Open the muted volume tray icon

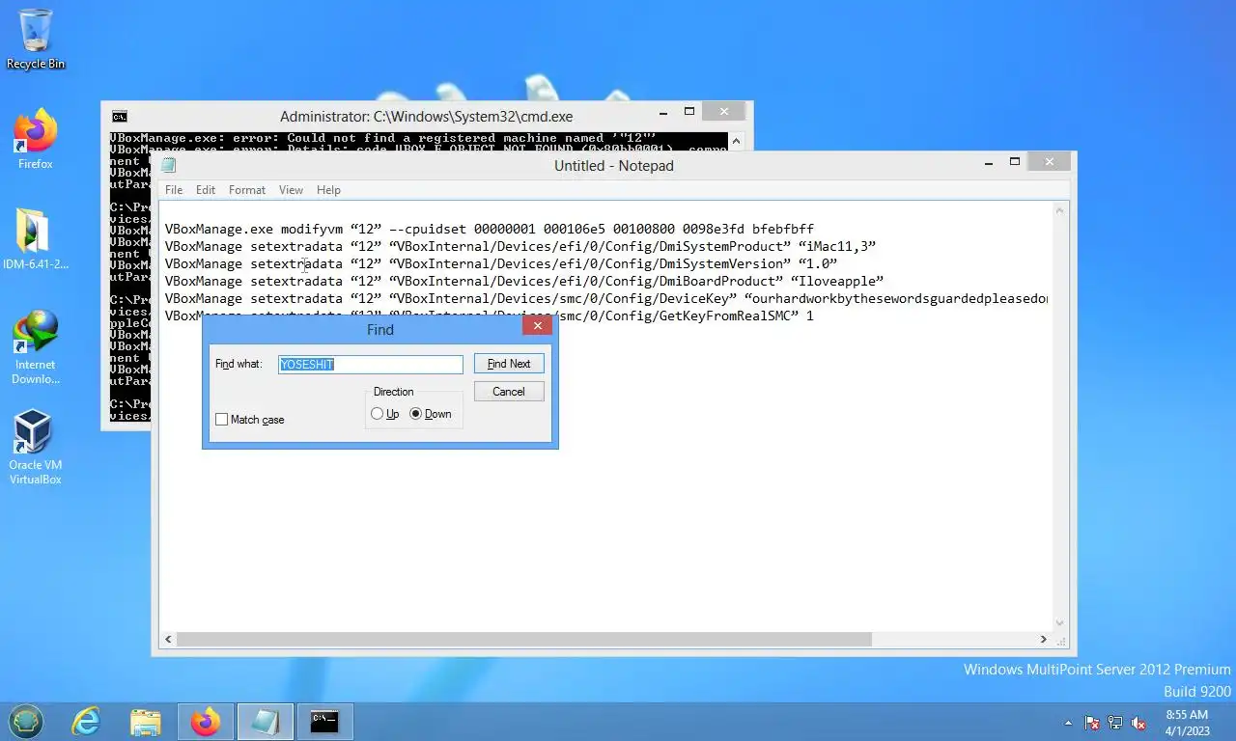(1138, 723)
